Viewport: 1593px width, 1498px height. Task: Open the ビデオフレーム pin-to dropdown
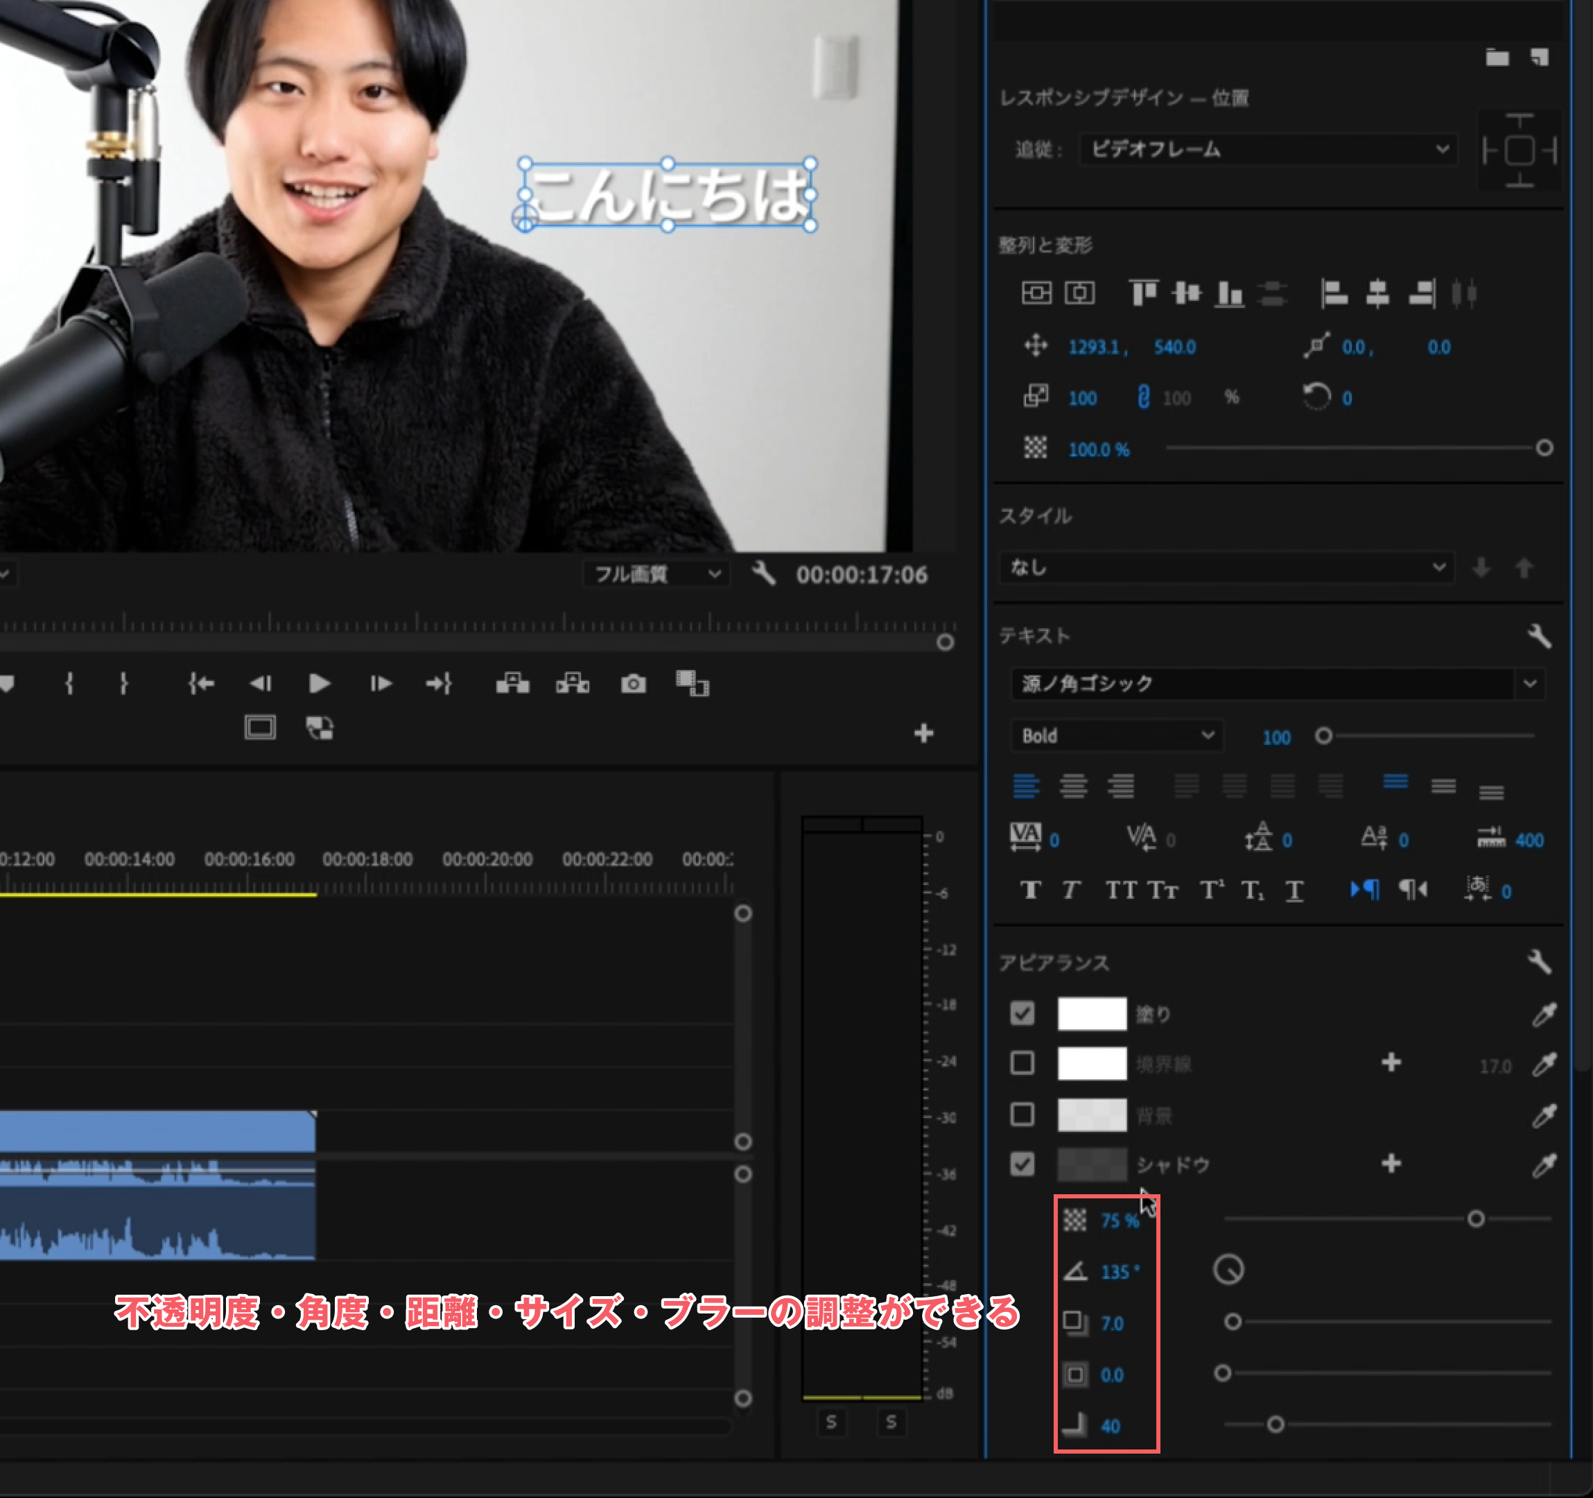click(x=1268, y=149)
